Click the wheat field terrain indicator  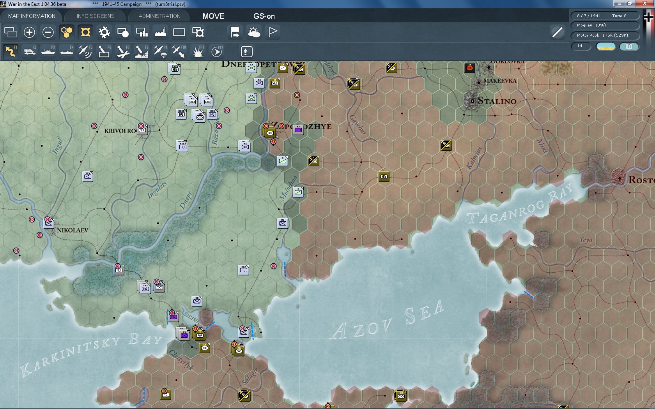click(x=606, y=46)
